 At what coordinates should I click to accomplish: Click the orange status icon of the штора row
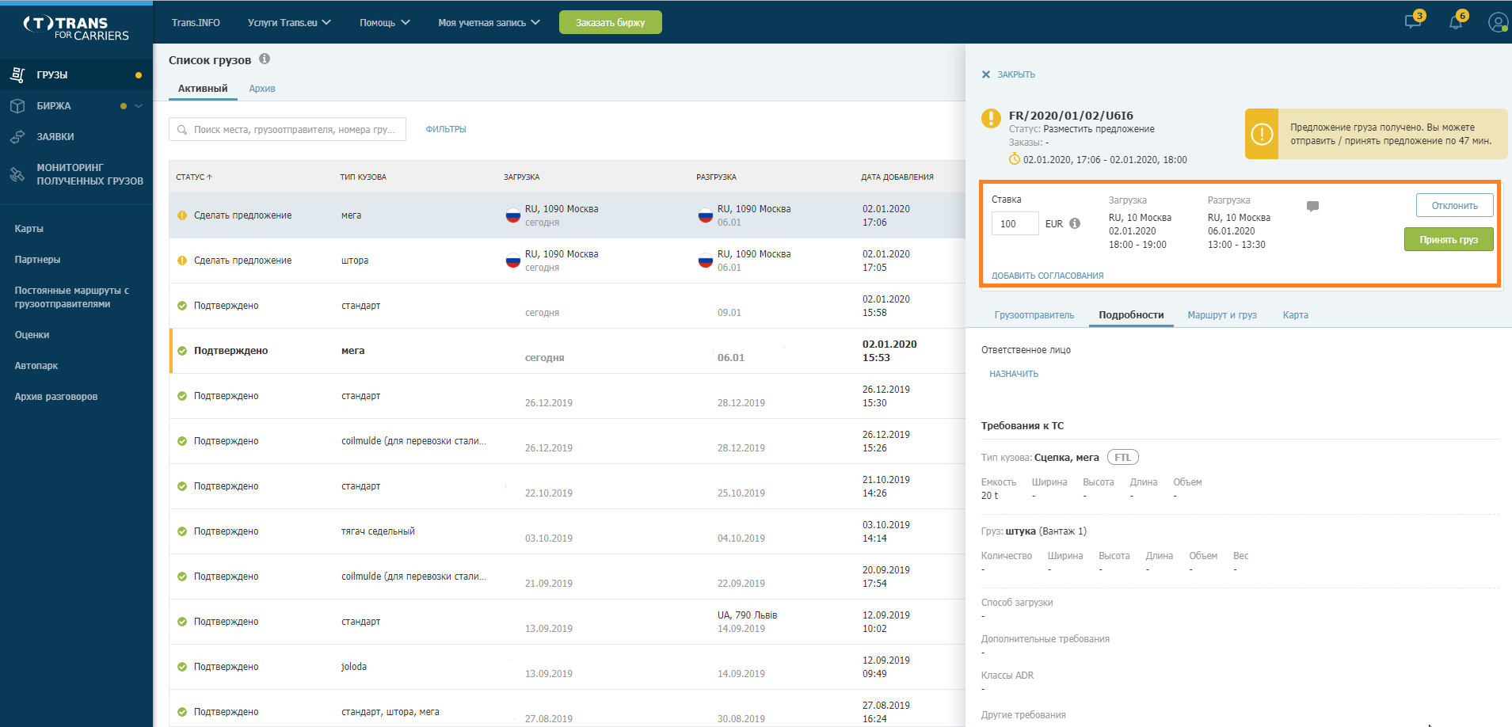click(x=182, y=261)
